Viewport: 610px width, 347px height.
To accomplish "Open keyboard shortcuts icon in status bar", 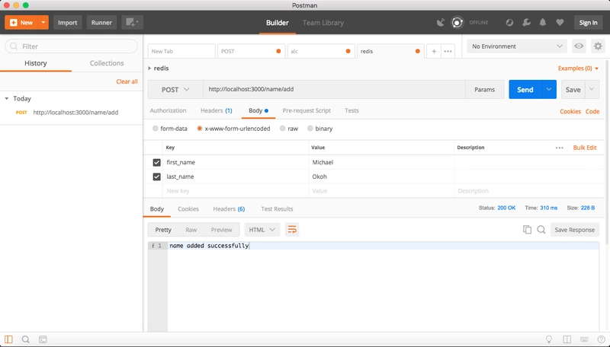I will click(584, 339).
